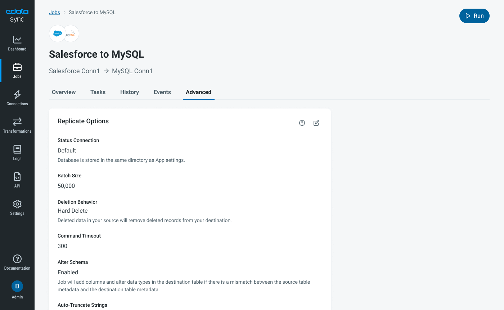The width and height of the screenshot is (504, 310).
Task: Click the Replicate Options help icon
Action: pyautogui.click(x=302, y=123)
